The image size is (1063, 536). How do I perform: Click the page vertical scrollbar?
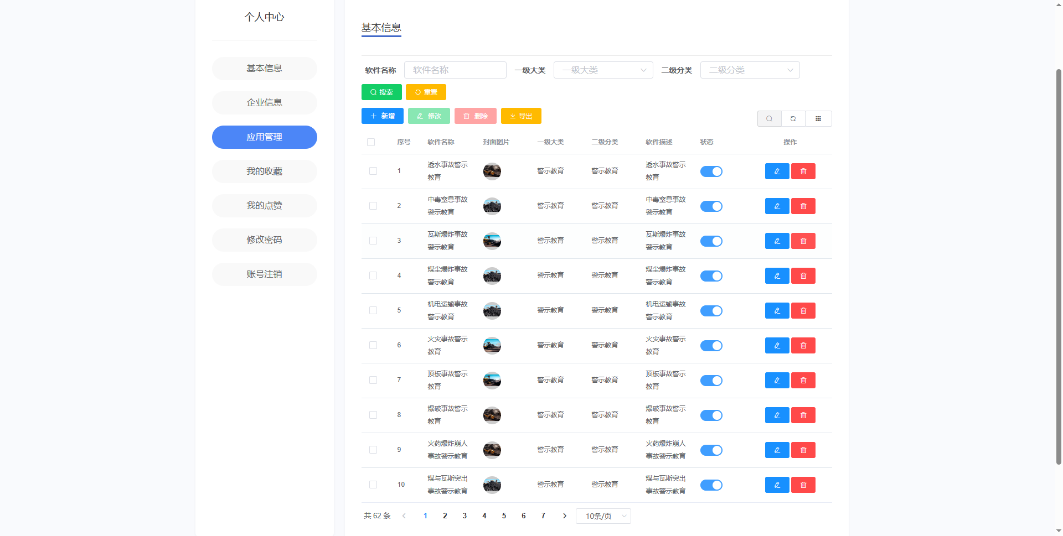tap(1059, 266)
